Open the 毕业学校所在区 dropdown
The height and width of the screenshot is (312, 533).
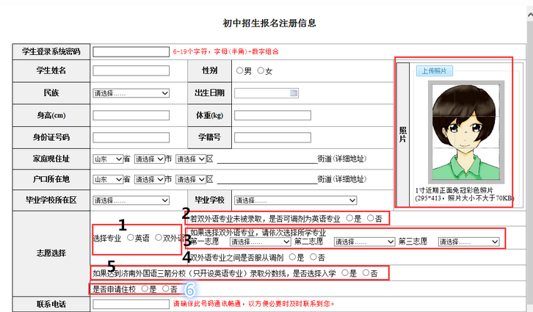click(131, 200)
